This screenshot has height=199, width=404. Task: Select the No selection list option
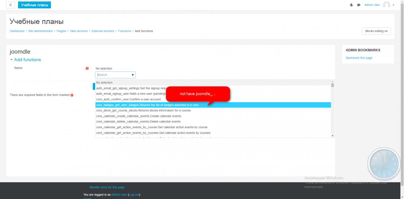click(105, 83)
